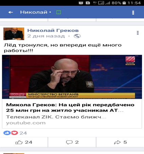144x154 pixels.
Task: Open Николай Греков profile name link
Action: (53, 31)
